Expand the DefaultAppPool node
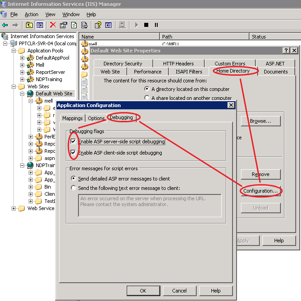Image resolution: width=301 pixels, height=301 pixels. pos(22,58)
